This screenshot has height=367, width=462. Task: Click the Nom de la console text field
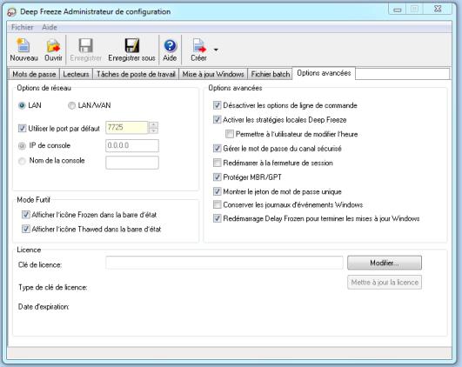tap(132, 163)
